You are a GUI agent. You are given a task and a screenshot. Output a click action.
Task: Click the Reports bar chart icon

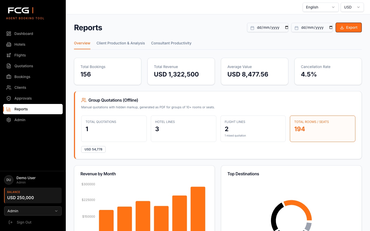pos(9,109)
